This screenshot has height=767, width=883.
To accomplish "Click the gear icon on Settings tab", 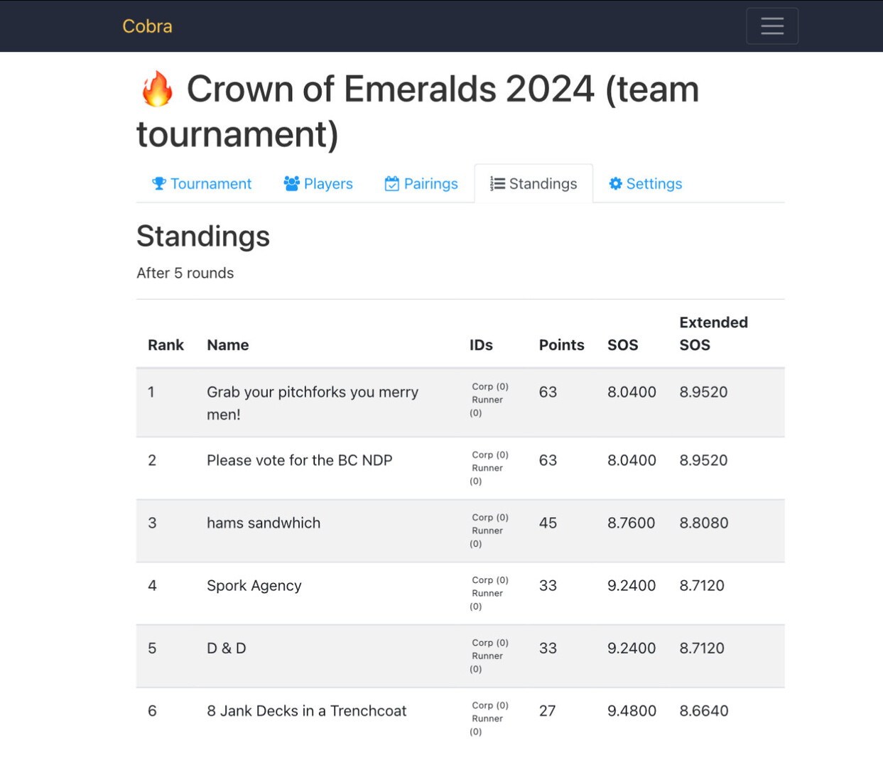I will tap(615, 184).
